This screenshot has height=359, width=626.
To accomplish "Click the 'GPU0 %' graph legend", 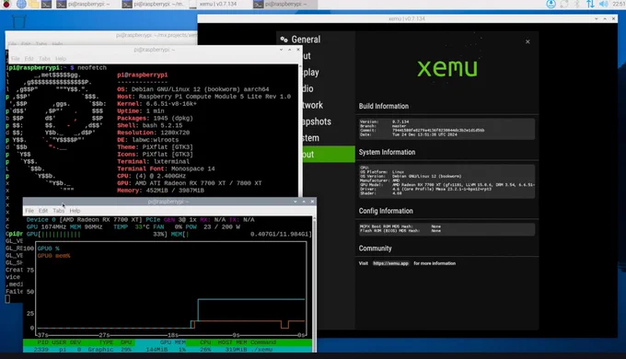I will tap(48, 249).
